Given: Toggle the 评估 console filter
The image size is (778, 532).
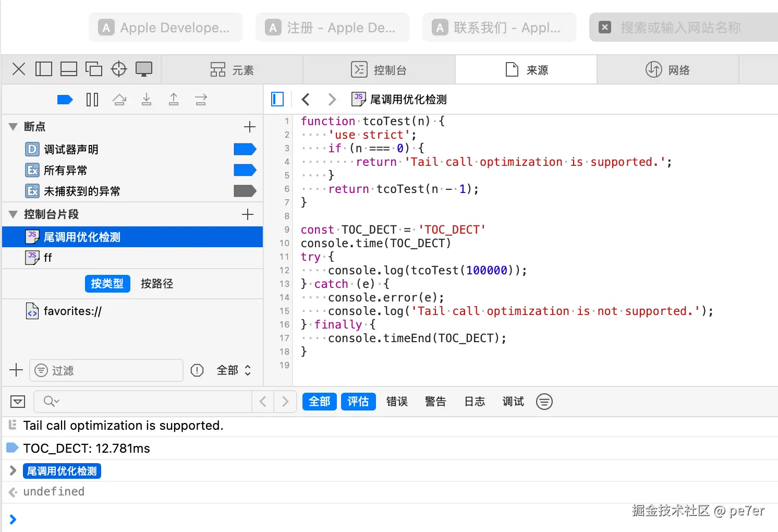Looking at the screenshot, I should pos(358,402).
